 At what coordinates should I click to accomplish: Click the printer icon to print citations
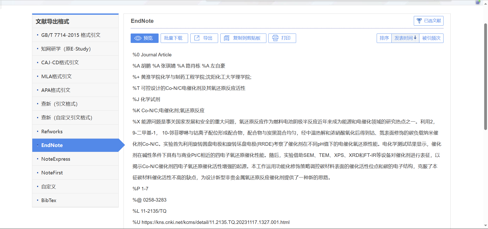click(276, 38)
